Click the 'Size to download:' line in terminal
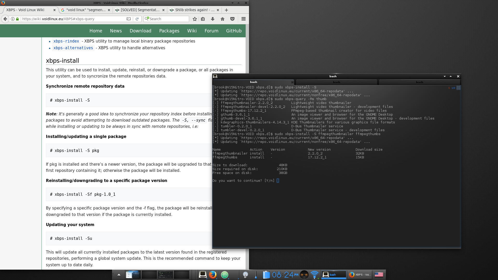The image size is (498, 280). coord(230,165)
